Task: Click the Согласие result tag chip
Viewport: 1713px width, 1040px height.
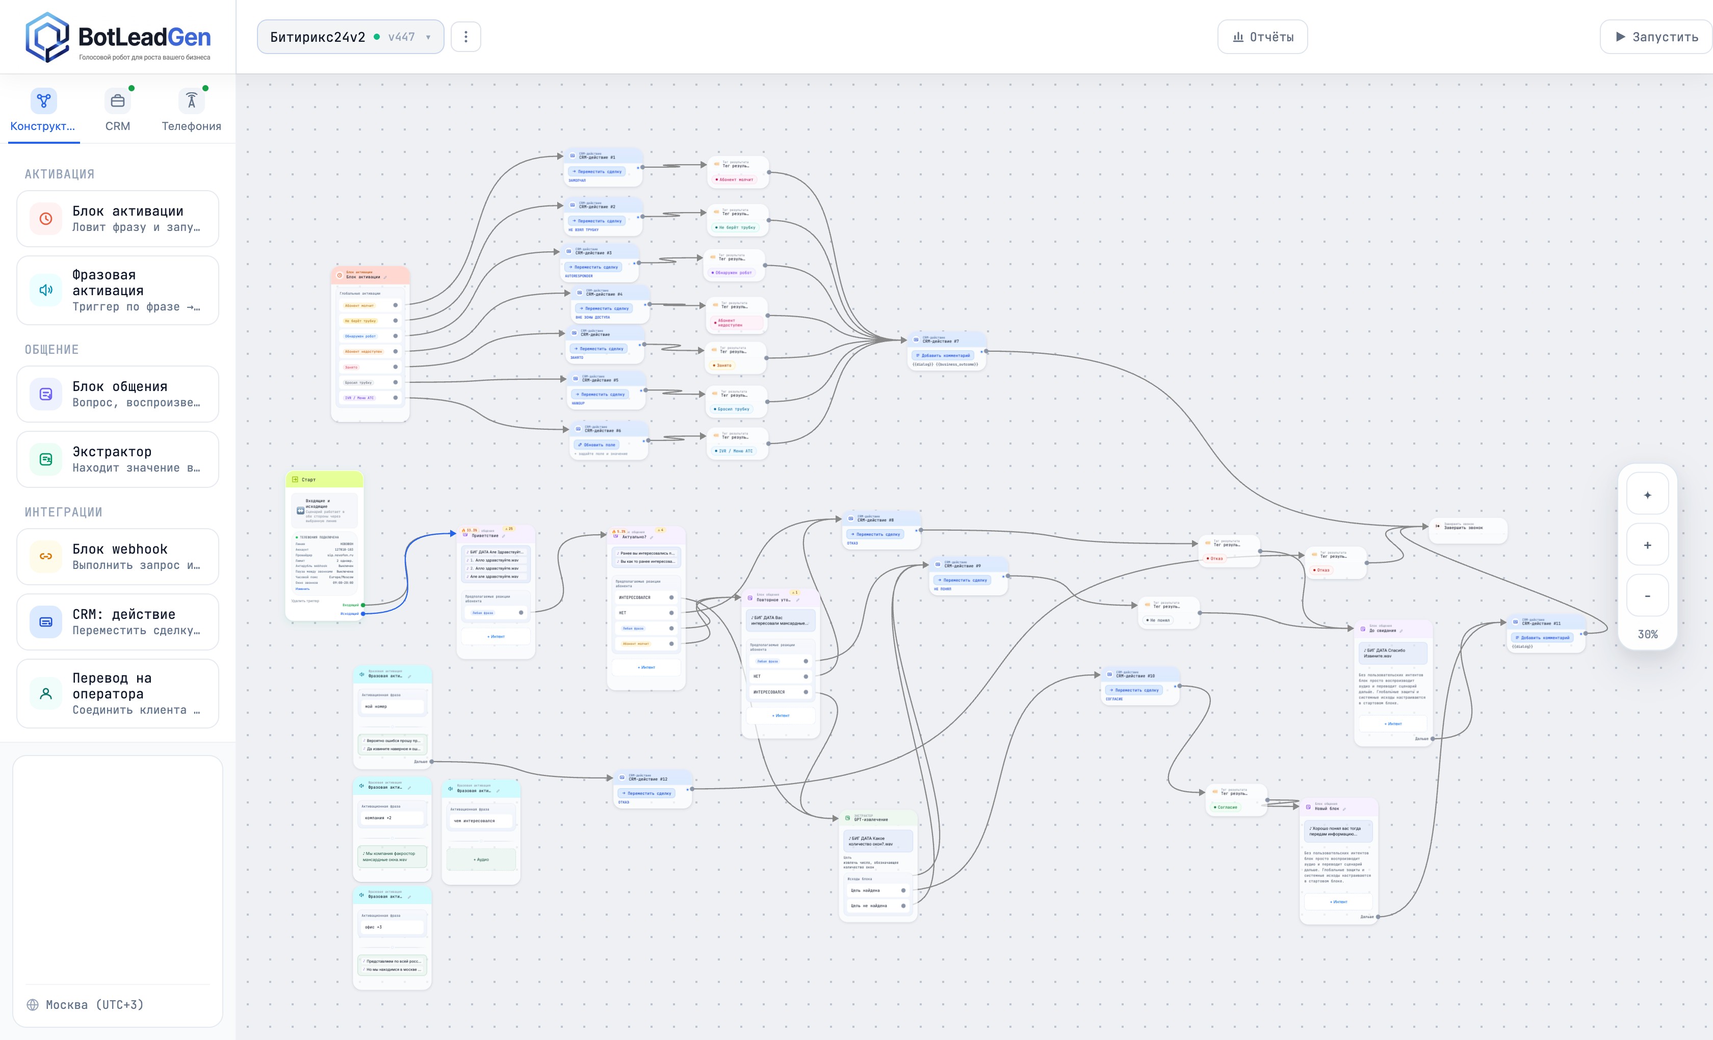Action: (1226, 807)
